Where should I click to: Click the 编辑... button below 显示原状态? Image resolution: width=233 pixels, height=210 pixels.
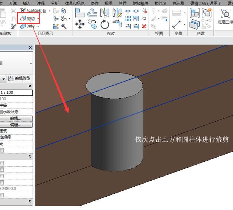(16, 118)
